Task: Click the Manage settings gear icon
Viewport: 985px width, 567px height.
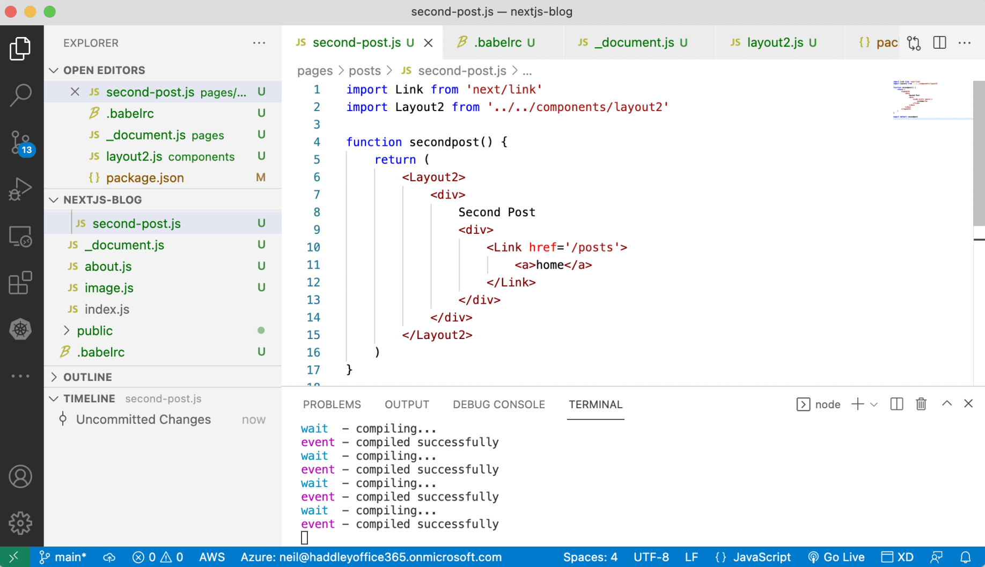Action: (x=21, y=522)
